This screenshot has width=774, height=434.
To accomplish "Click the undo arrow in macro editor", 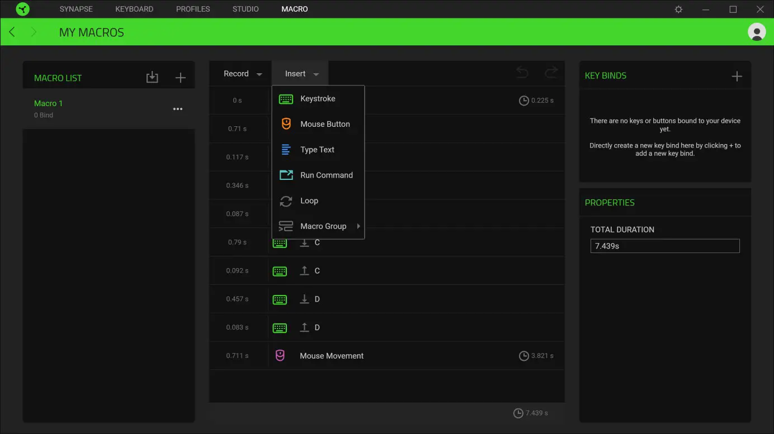I will click(522, 73).
